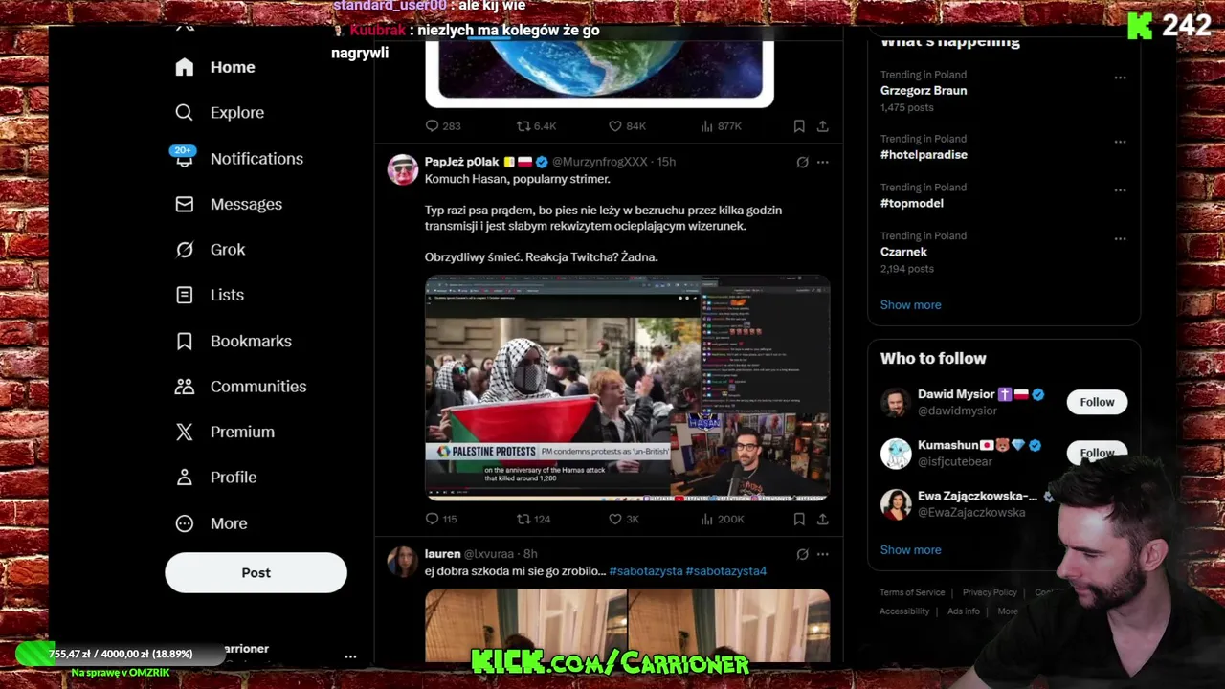Screen dimensions: 1225x689
Task: Open account menu dots beside carrioner
Action: point(350,656)
